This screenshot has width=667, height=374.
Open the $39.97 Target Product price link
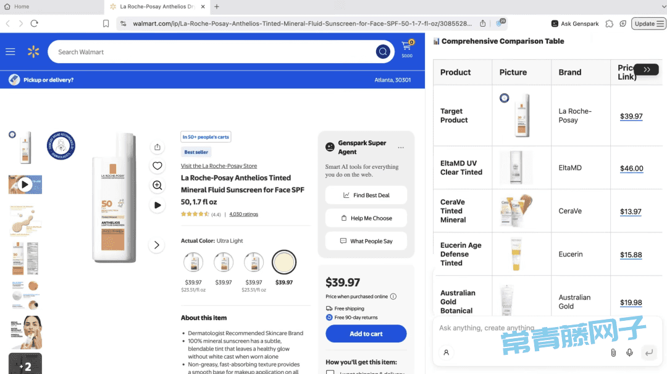[x=631, y=116]
